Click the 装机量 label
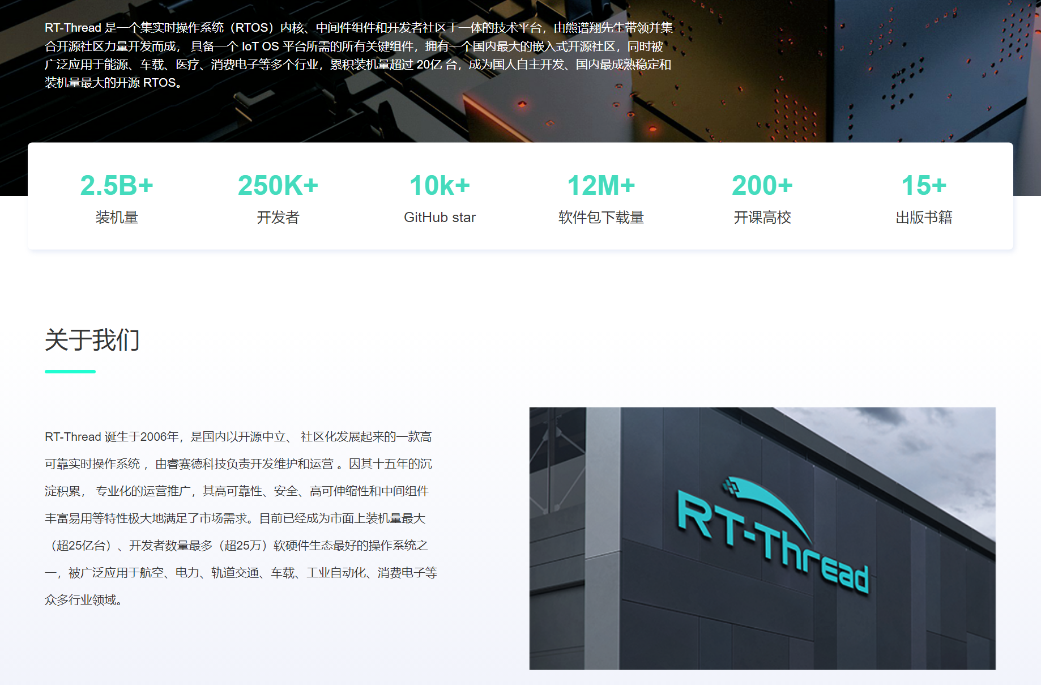Viewport: 1041px width, 685px height. pyautogui.click(x=117, y=217)
